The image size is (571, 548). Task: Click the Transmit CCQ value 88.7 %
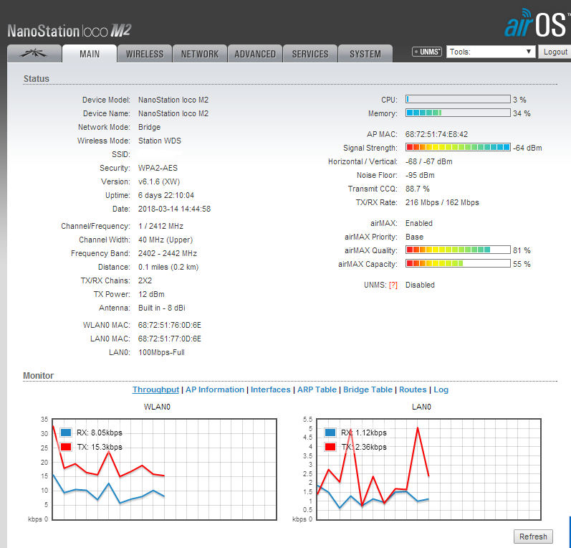tap(418, 189)
